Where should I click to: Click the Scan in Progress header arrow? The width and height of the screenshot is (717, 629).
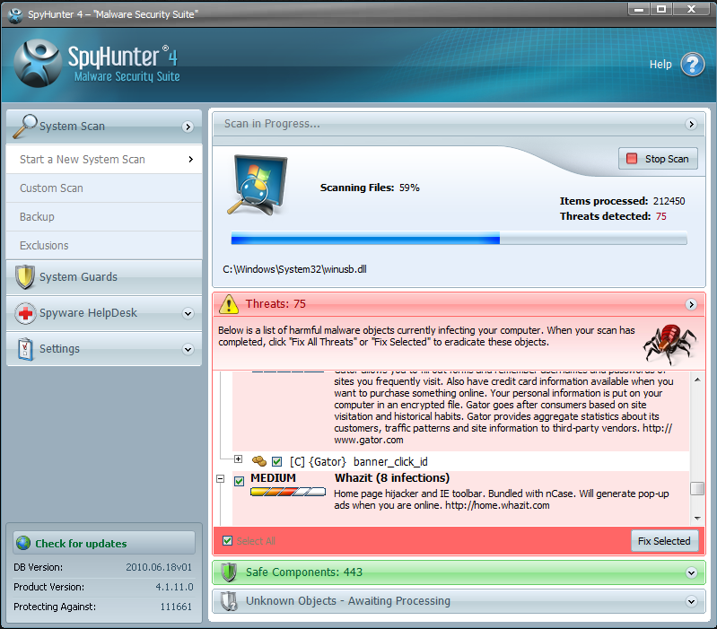coord(691,124)
